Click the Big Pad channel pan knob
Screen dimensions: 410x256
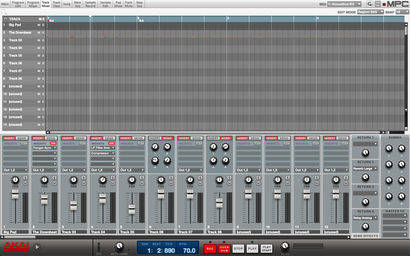(x=15, y=180)
